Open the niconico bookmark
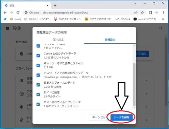This screenshot has height=129, width=169. pos(145,19)
